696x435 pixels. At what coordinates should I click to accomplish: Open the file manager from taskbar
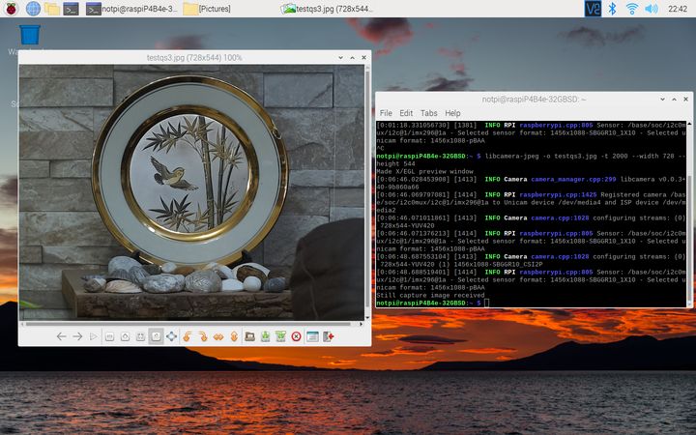(52, 9)
